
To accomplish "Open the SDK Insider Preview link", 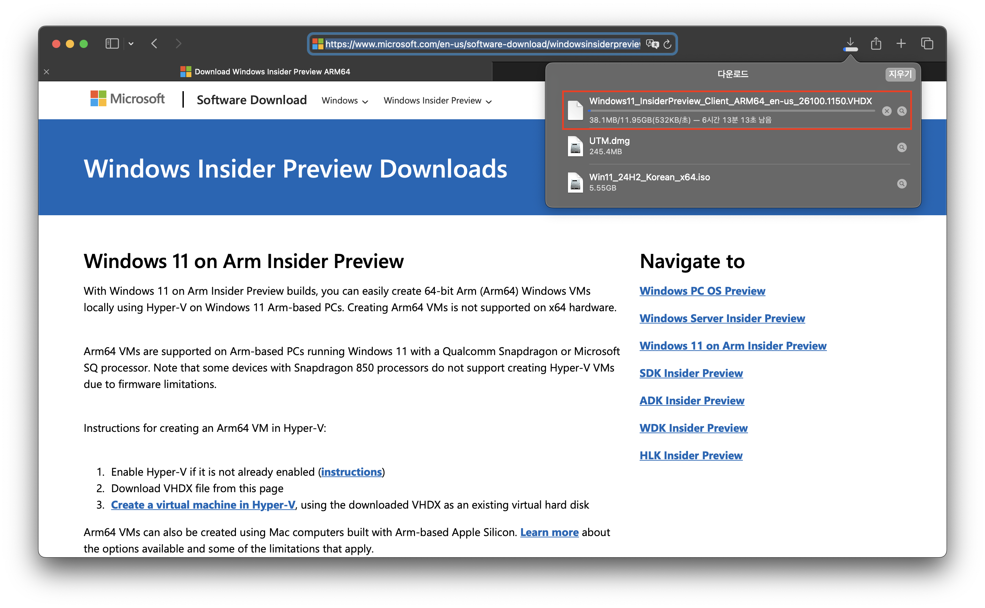I will click(691, 373).
